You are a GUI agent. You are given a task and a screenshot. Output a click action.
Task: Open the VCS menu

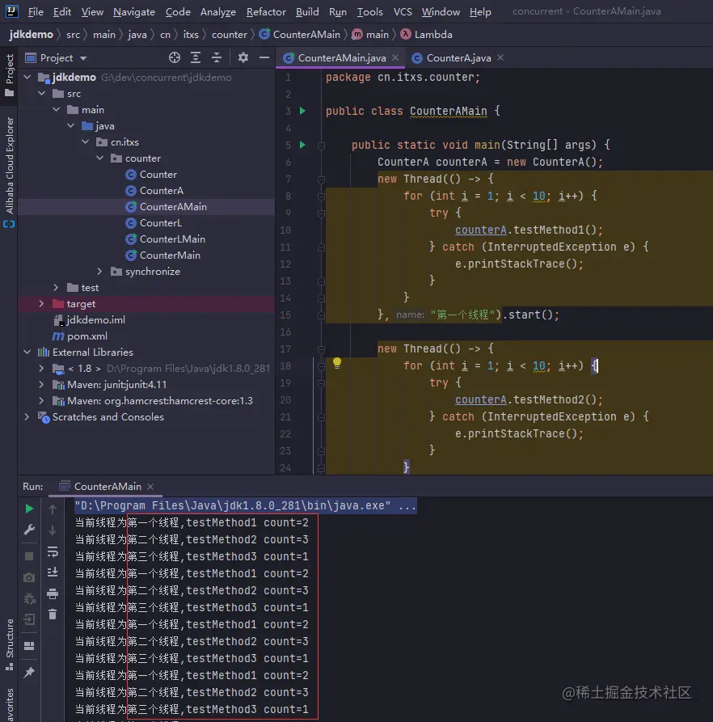tap(403, 11)
